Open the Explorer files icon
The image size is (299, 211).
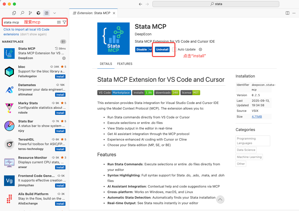coord(14,13)
